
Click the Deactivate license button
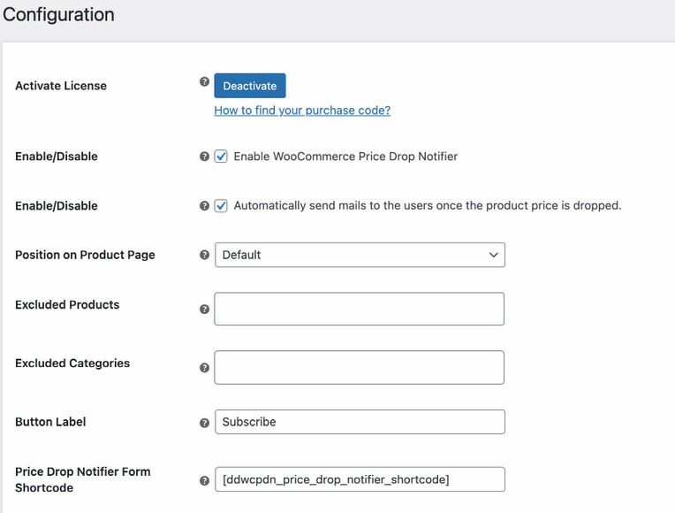pyautogui.click(x=250, y=86)
